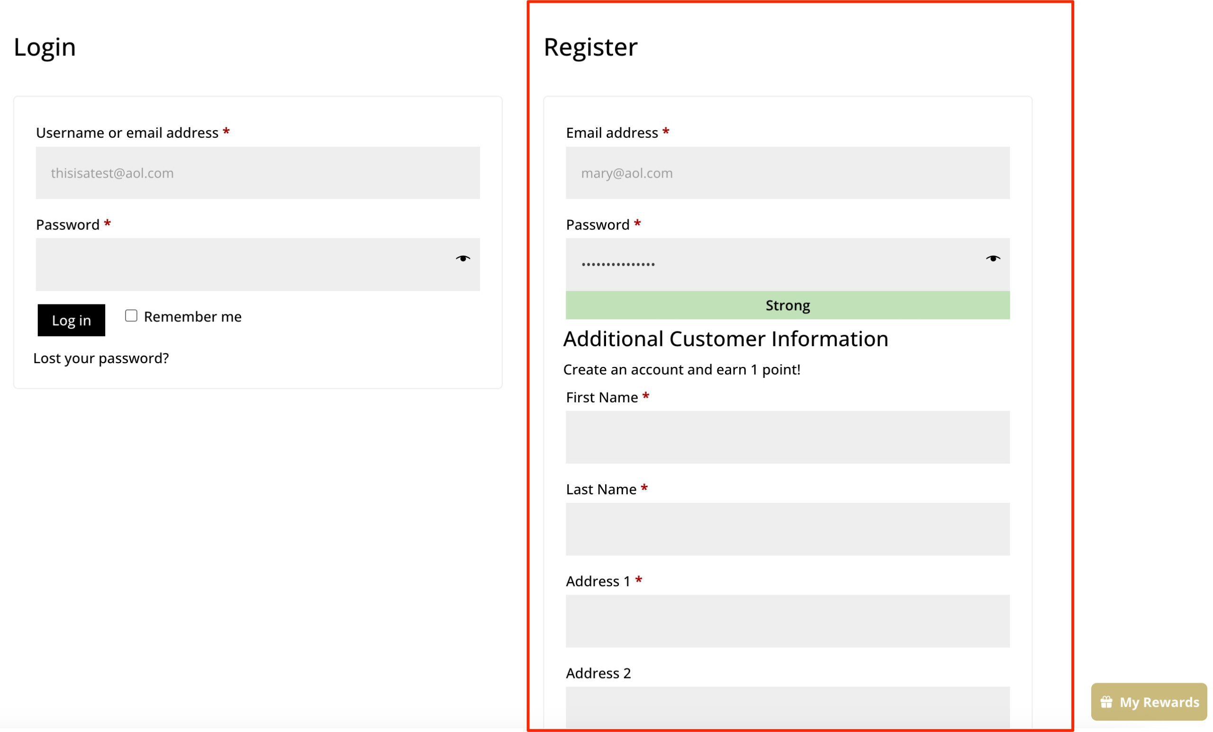Click inside the Last Name field
The height and width of the screenshot is (732, 1213).
pos(787,529)
